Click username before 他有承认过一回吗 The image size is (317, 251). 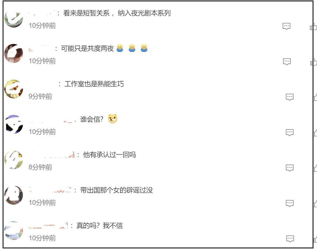[52, 155]
